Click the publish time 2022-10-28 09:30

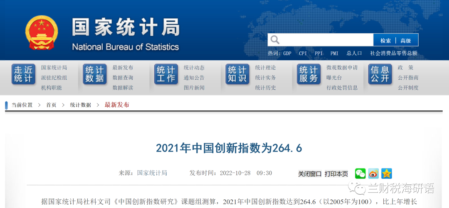[x=246, y=173]
